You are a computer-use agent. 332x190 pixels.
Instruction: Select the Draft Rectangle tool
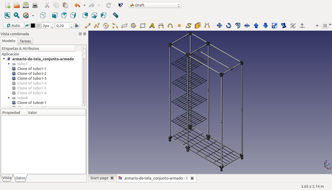143,26
